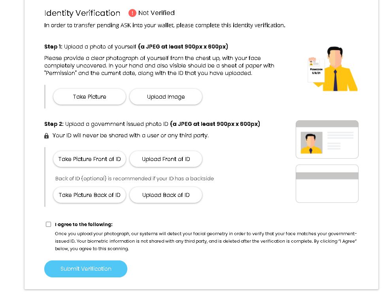Click the portrait photo on the ID card illustration
This screenshot has width=389, height=305.
point(311,142)
